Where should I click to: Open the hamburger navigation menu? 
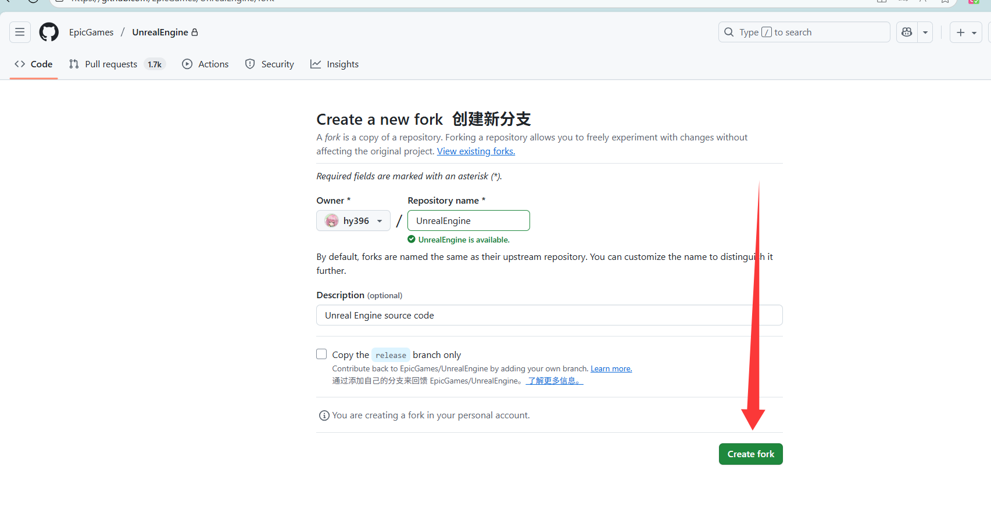pos(20,32)
